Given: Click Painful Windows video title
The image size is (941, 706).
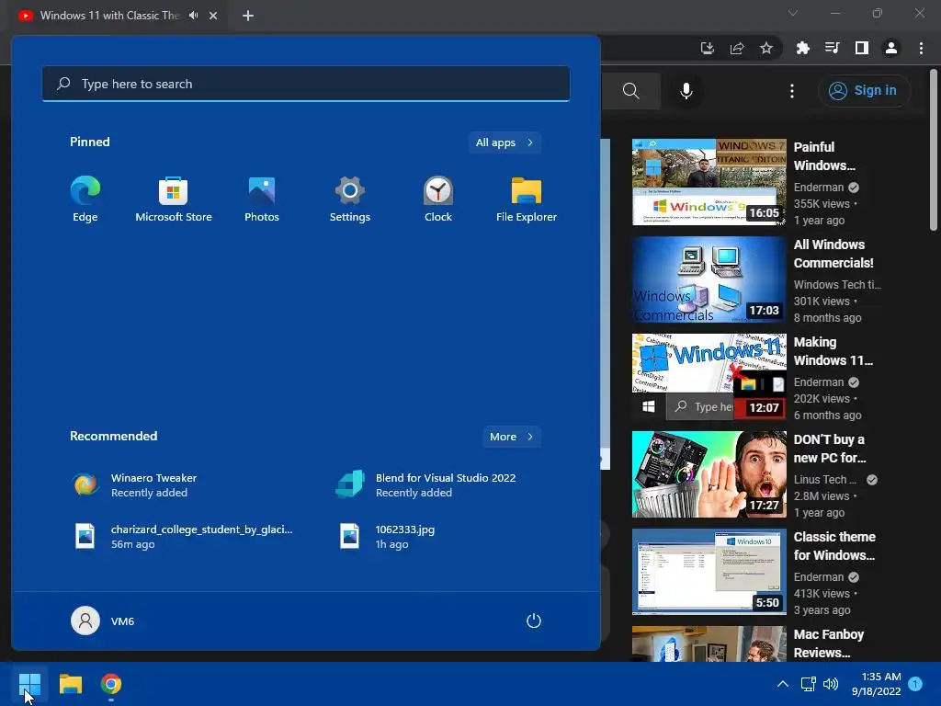Looking at the screenshot, I should click(824, 156).
